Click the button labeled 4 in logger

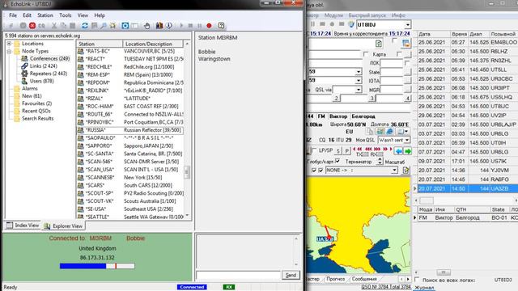[408, 98]
